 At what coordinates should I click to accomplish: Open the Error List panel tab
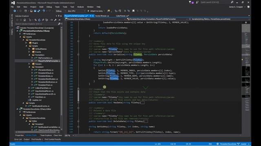(18, 140)
